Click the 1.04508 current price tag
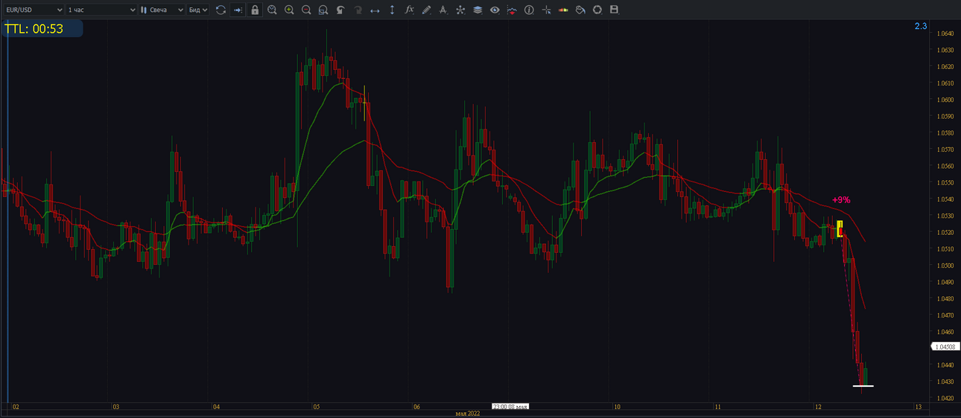 click(945, 347)
